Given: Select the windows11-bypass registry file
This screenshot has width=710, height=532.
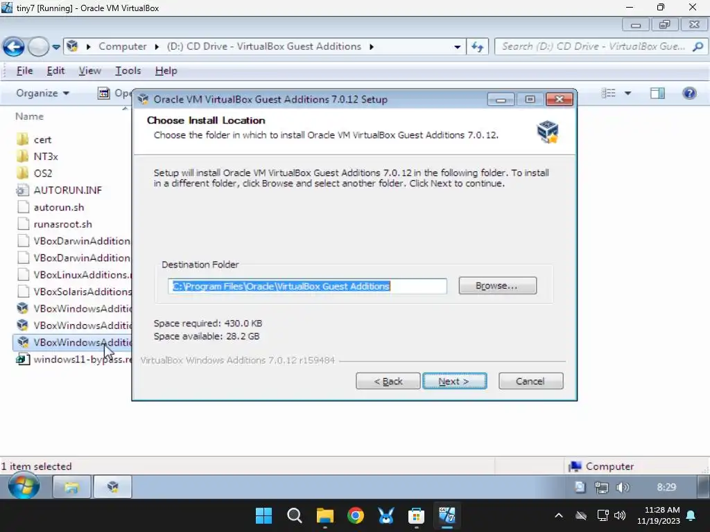Looking at the screenshot, I should coord(73,360).
